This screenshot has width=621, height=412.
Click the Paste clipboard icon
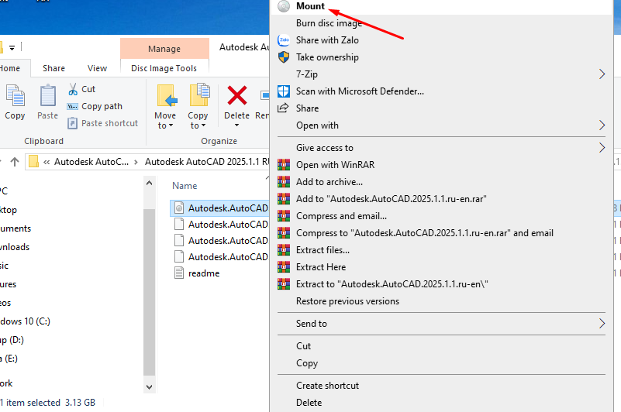click(48, 95)
